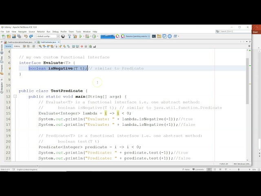Click the link/external tool toolbar icon
Viewport: 261px width, 196px height.
[x=165, y=36]
